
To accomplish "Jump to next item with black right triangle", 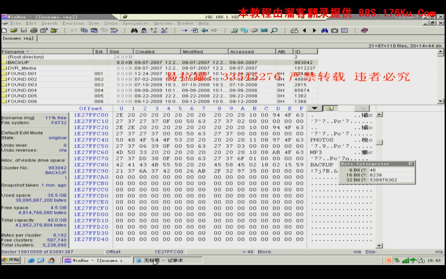I will pos(314,31).
